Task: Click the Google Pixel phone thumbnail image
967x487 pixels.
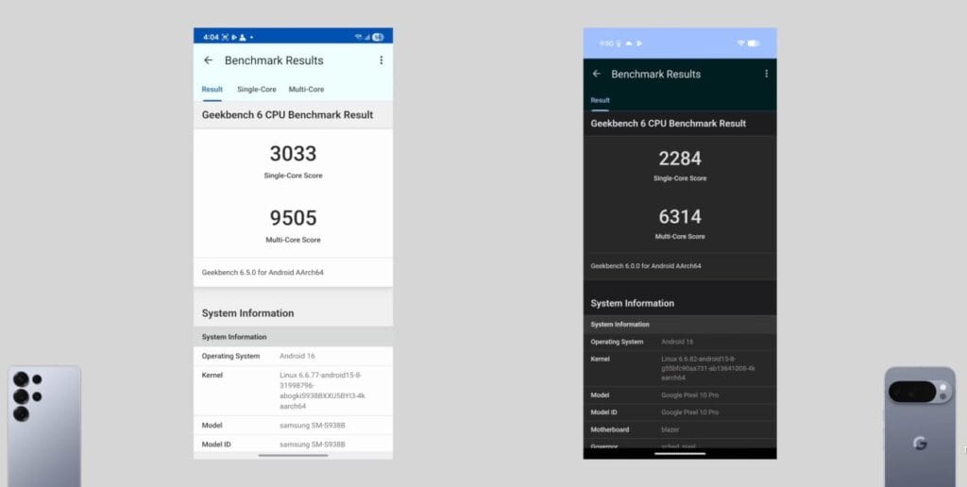Action: (920, 426)
